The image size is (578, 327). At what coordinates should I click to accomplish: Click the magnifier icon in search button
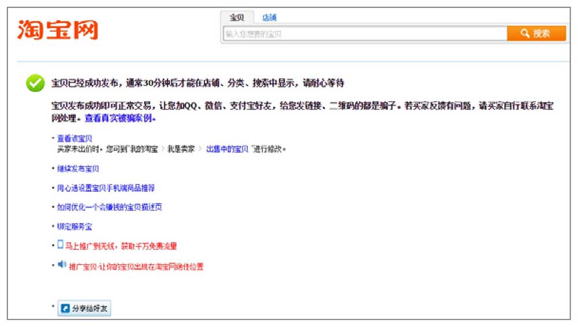click(525, 34)
